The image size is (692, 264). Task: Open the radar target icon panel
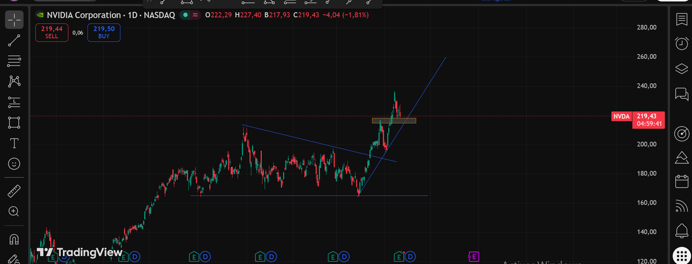(x=681, y=134)
